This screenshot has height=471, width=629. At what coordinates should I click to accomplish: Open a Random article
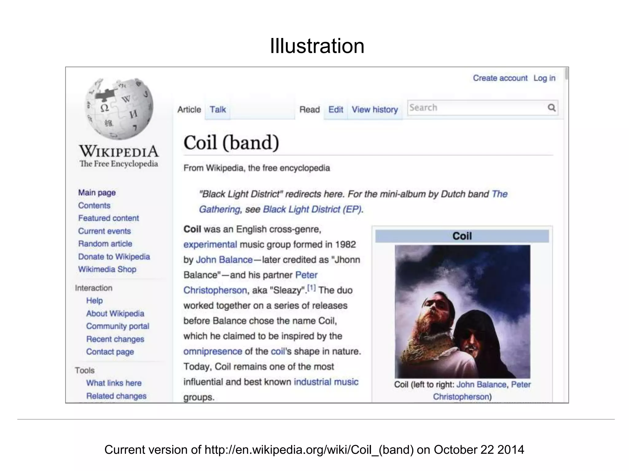click(x=105, y=243)
